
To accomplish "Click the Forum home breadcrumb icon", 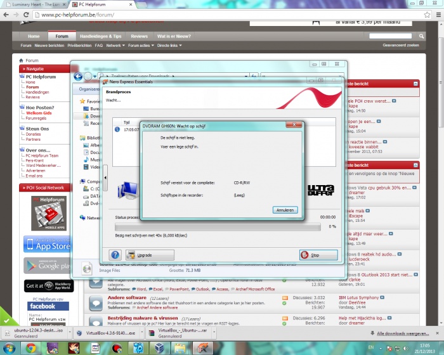I will [21, 60].
